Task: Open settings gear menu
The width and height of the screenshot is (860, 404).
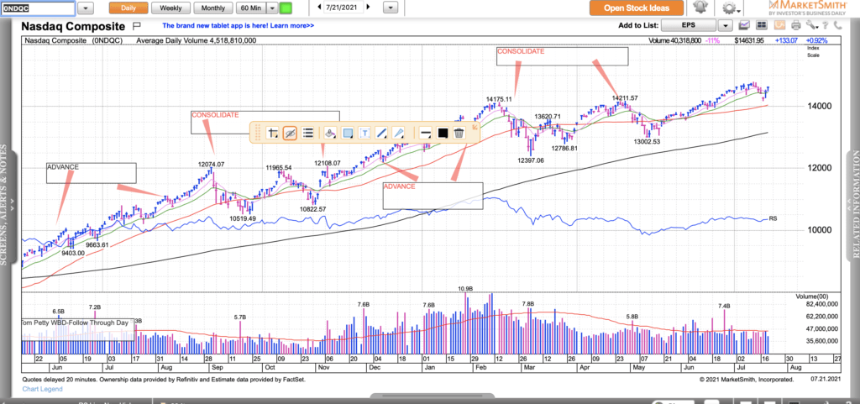Action: pyautogui.click(x=730, y=8)
